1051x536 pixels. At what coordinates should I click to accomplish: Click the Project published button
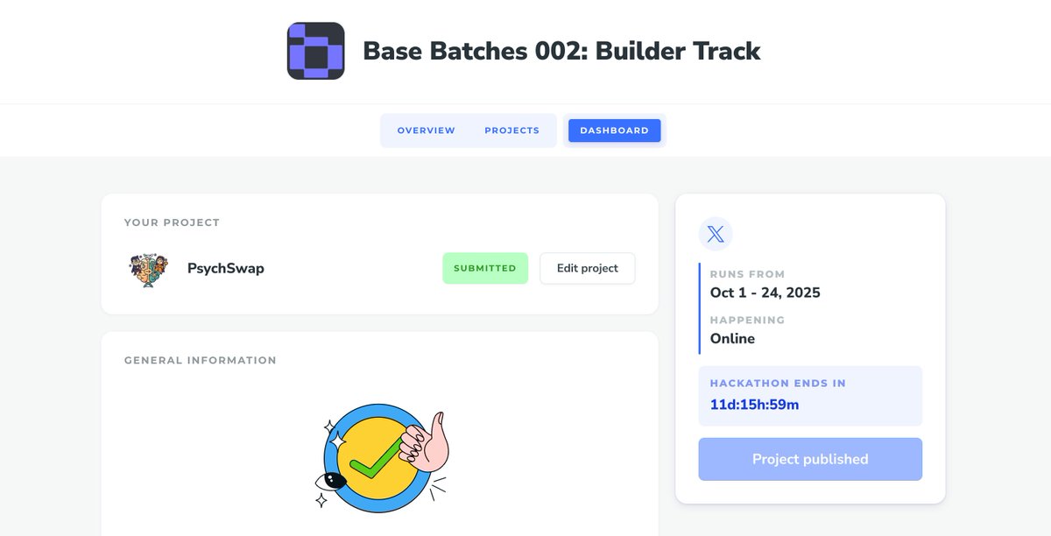810,459
